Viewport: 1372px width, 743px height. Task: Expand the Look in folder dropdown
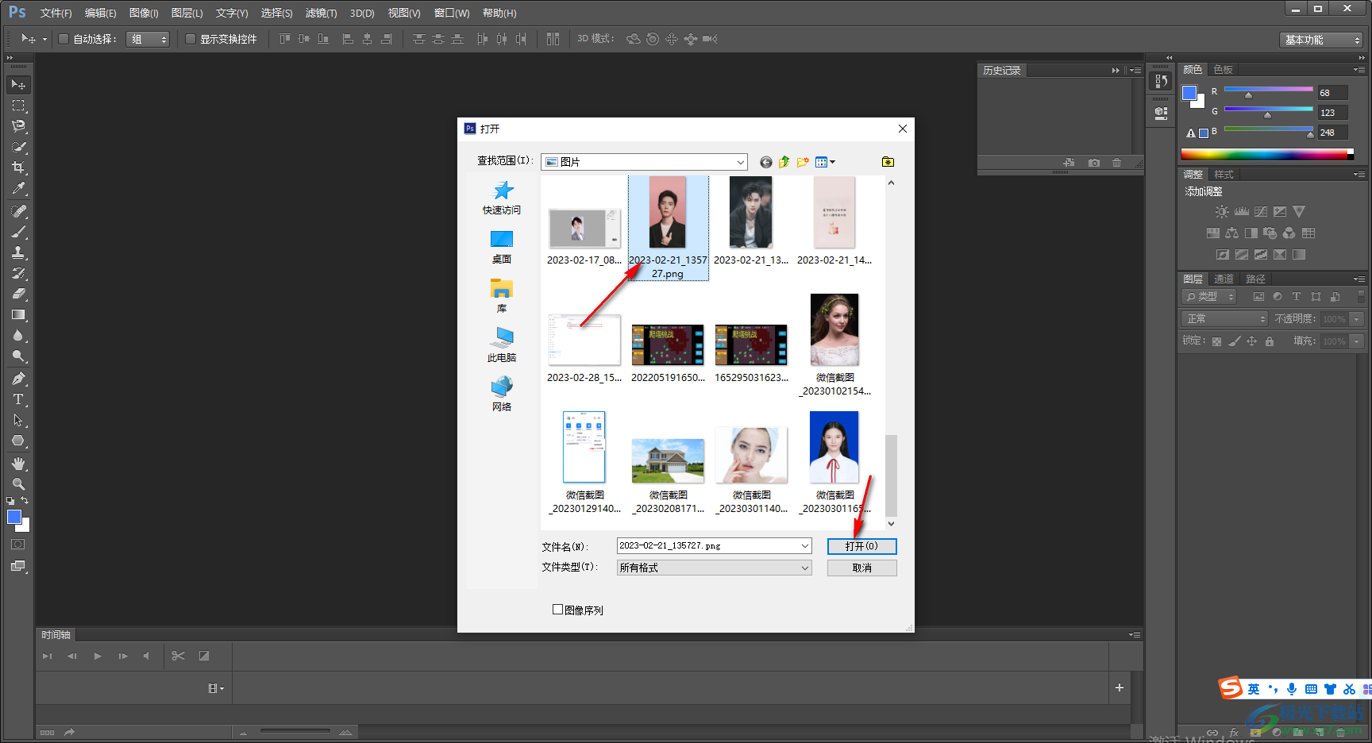pos(740,162)
